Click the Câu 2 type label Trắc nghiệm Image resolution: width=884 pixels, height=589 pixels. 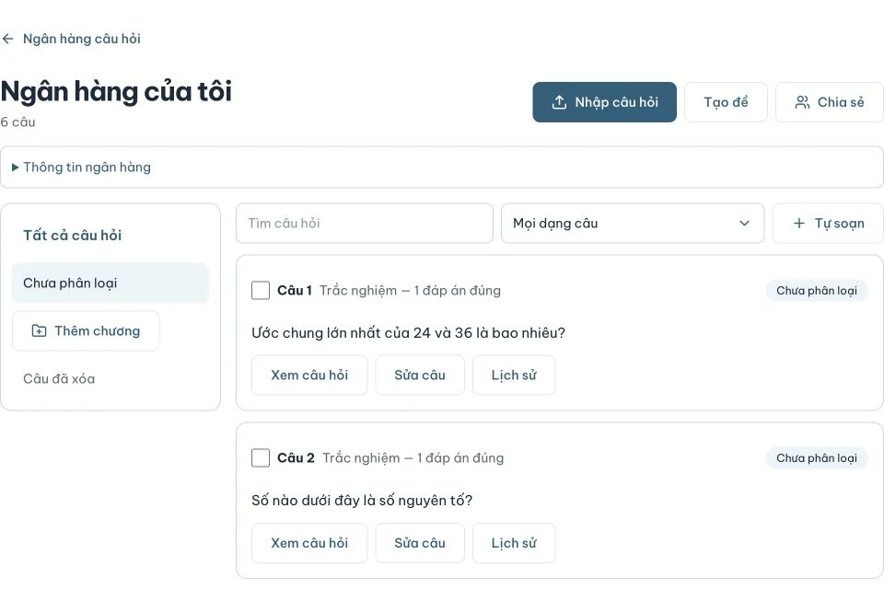[x=413, y=457]
